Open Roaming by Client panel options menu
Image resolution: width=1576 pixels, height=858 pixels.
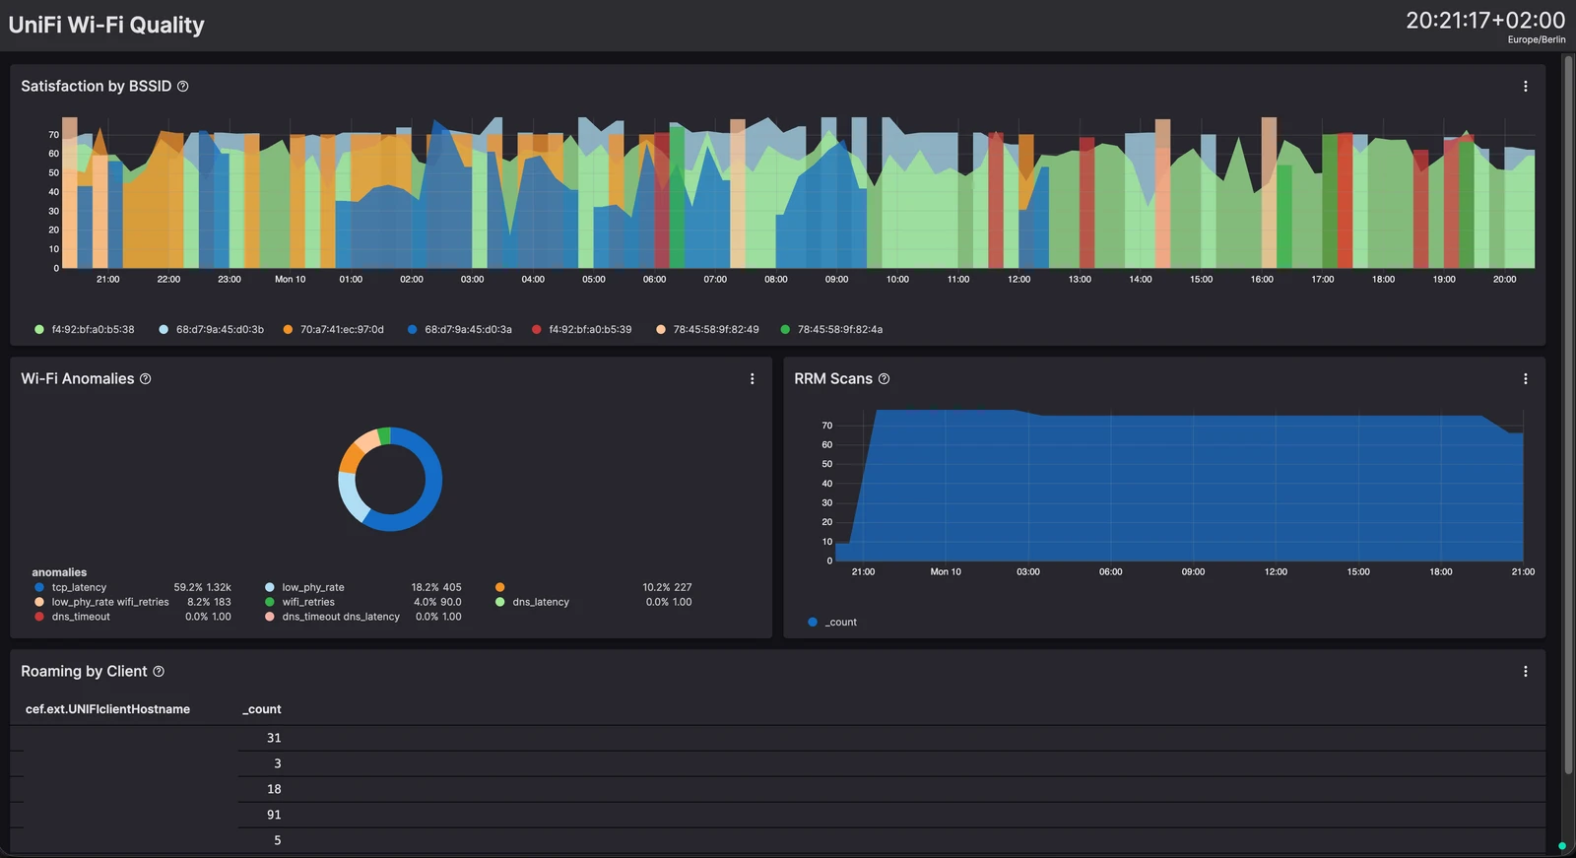point(1525,672)
